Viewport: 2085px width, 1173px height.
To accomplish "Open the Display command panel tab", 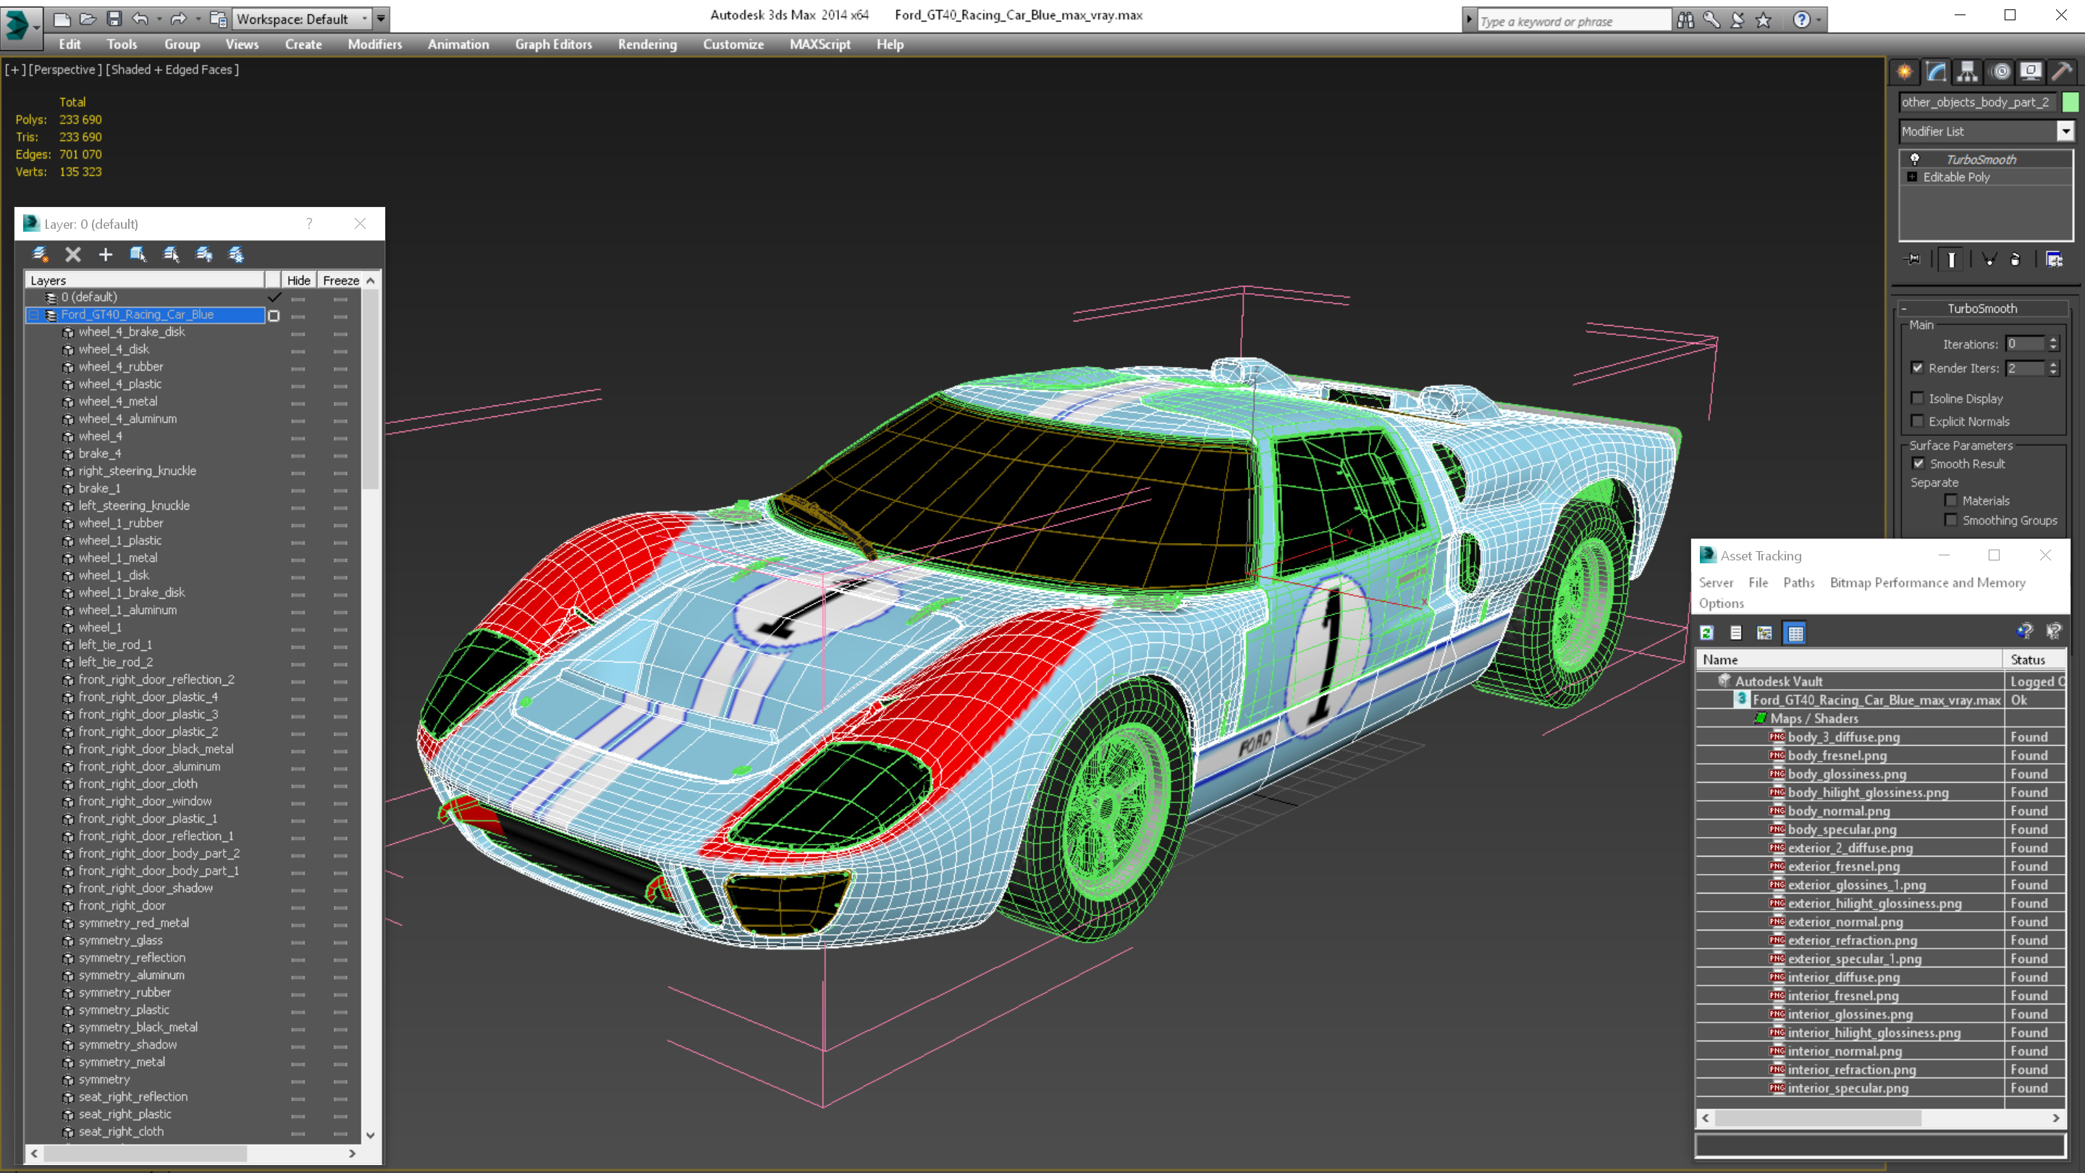I will (2031, 72).
